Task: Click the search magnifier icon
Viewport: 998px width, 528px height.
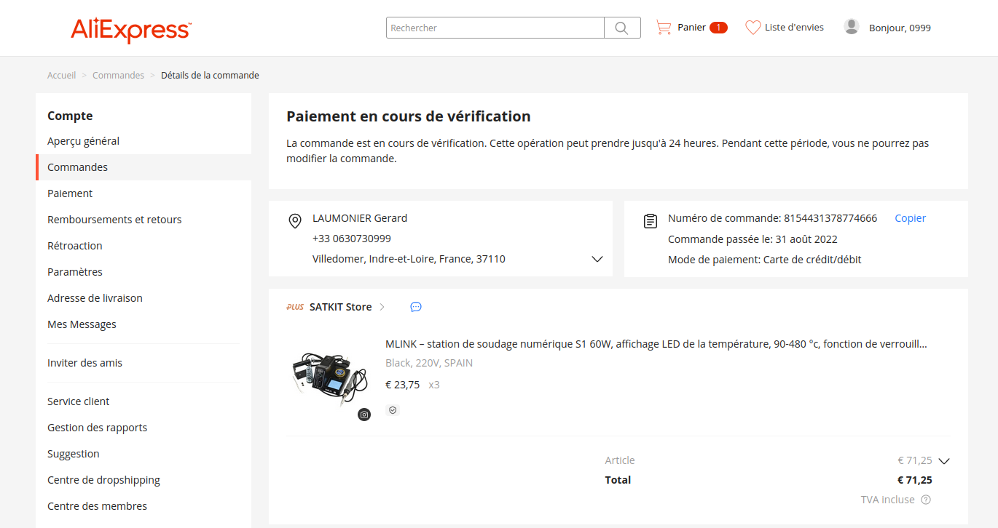Action: pyautogui.click(x=621, y=28)
